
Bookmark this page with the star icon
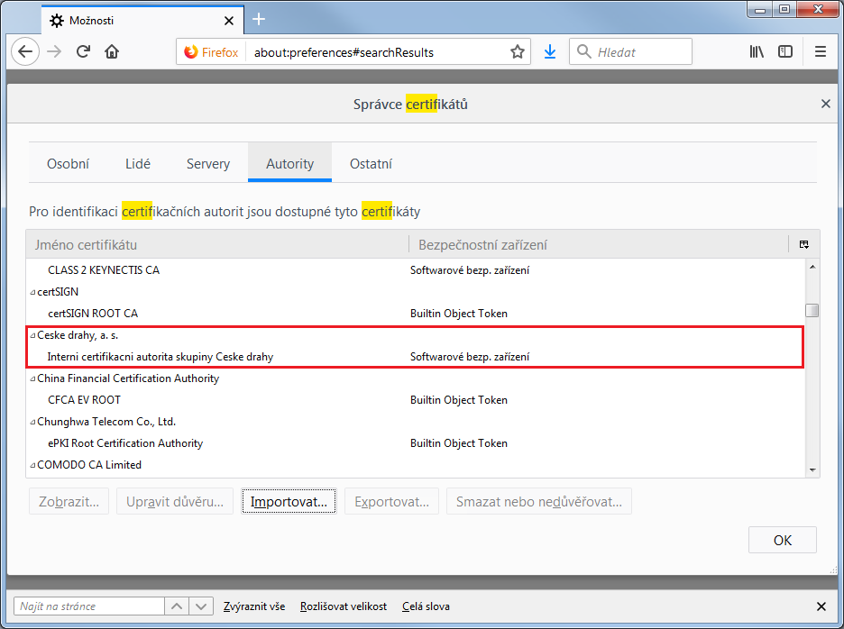(518, 51)
